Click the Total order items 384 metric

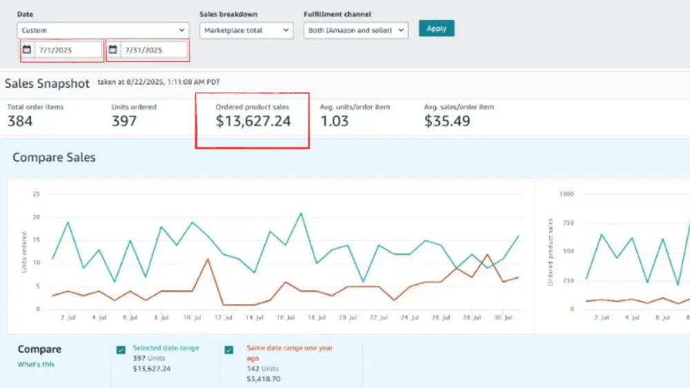point(20,121)
